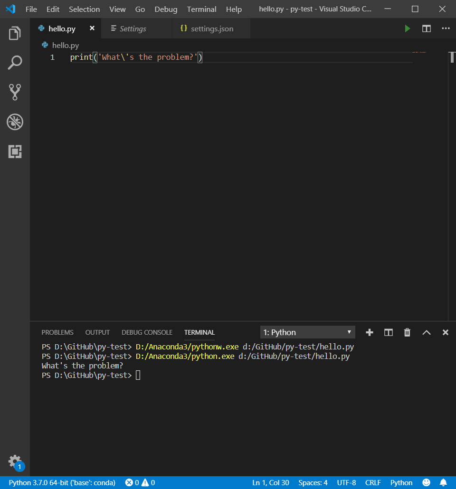Open the Go menu
The width and height of the screenshot is (456, 489).
140,9
